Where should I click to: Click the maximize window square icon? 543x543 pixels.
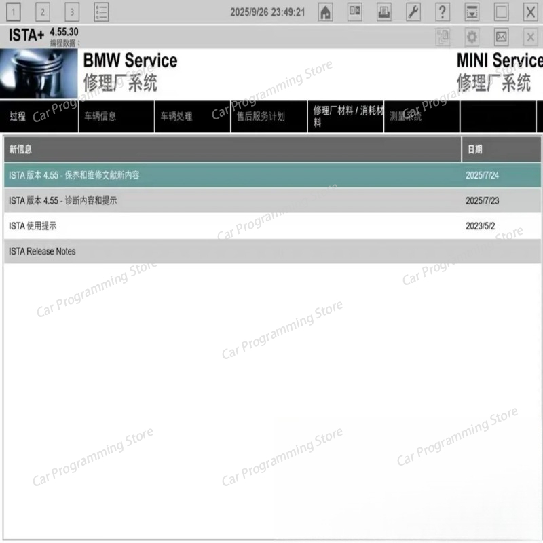tap(501, 12)
